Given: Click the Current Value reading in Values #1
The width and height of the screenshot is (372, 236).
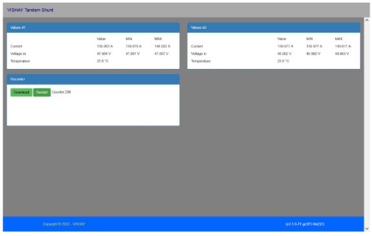Looking at the screenshot, I should pyautogui.click(x=105, y=46).
